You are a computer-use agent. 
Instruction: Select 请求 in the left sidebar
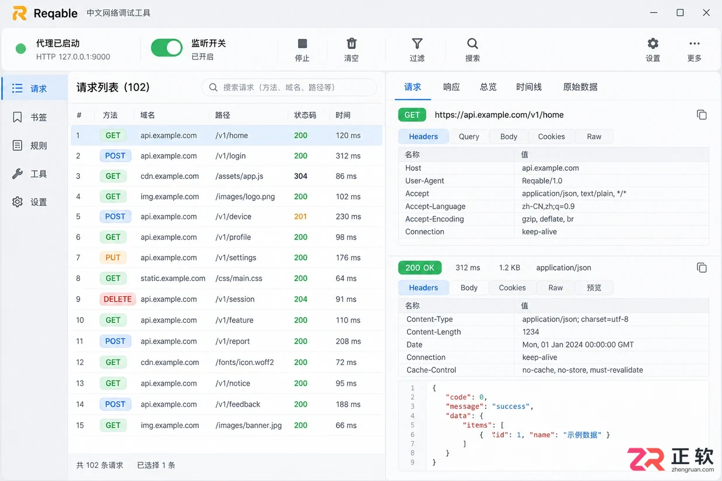(x=34, y=88)
